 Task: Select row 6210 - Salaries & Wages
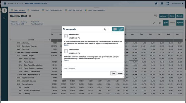coord(25,56)
